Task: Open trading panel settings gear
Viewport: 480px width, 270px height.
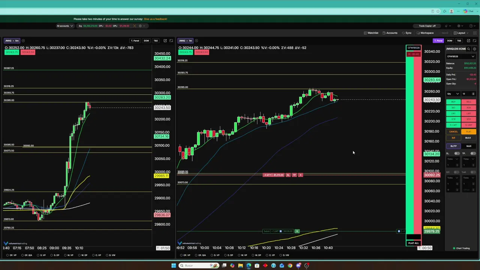Action: coord(474,49)
